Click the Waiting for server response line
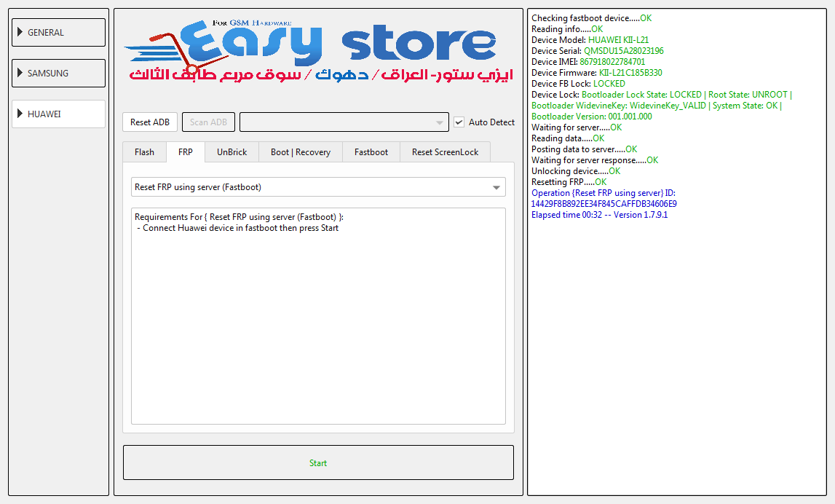835x504 pixels. (595, 160)
